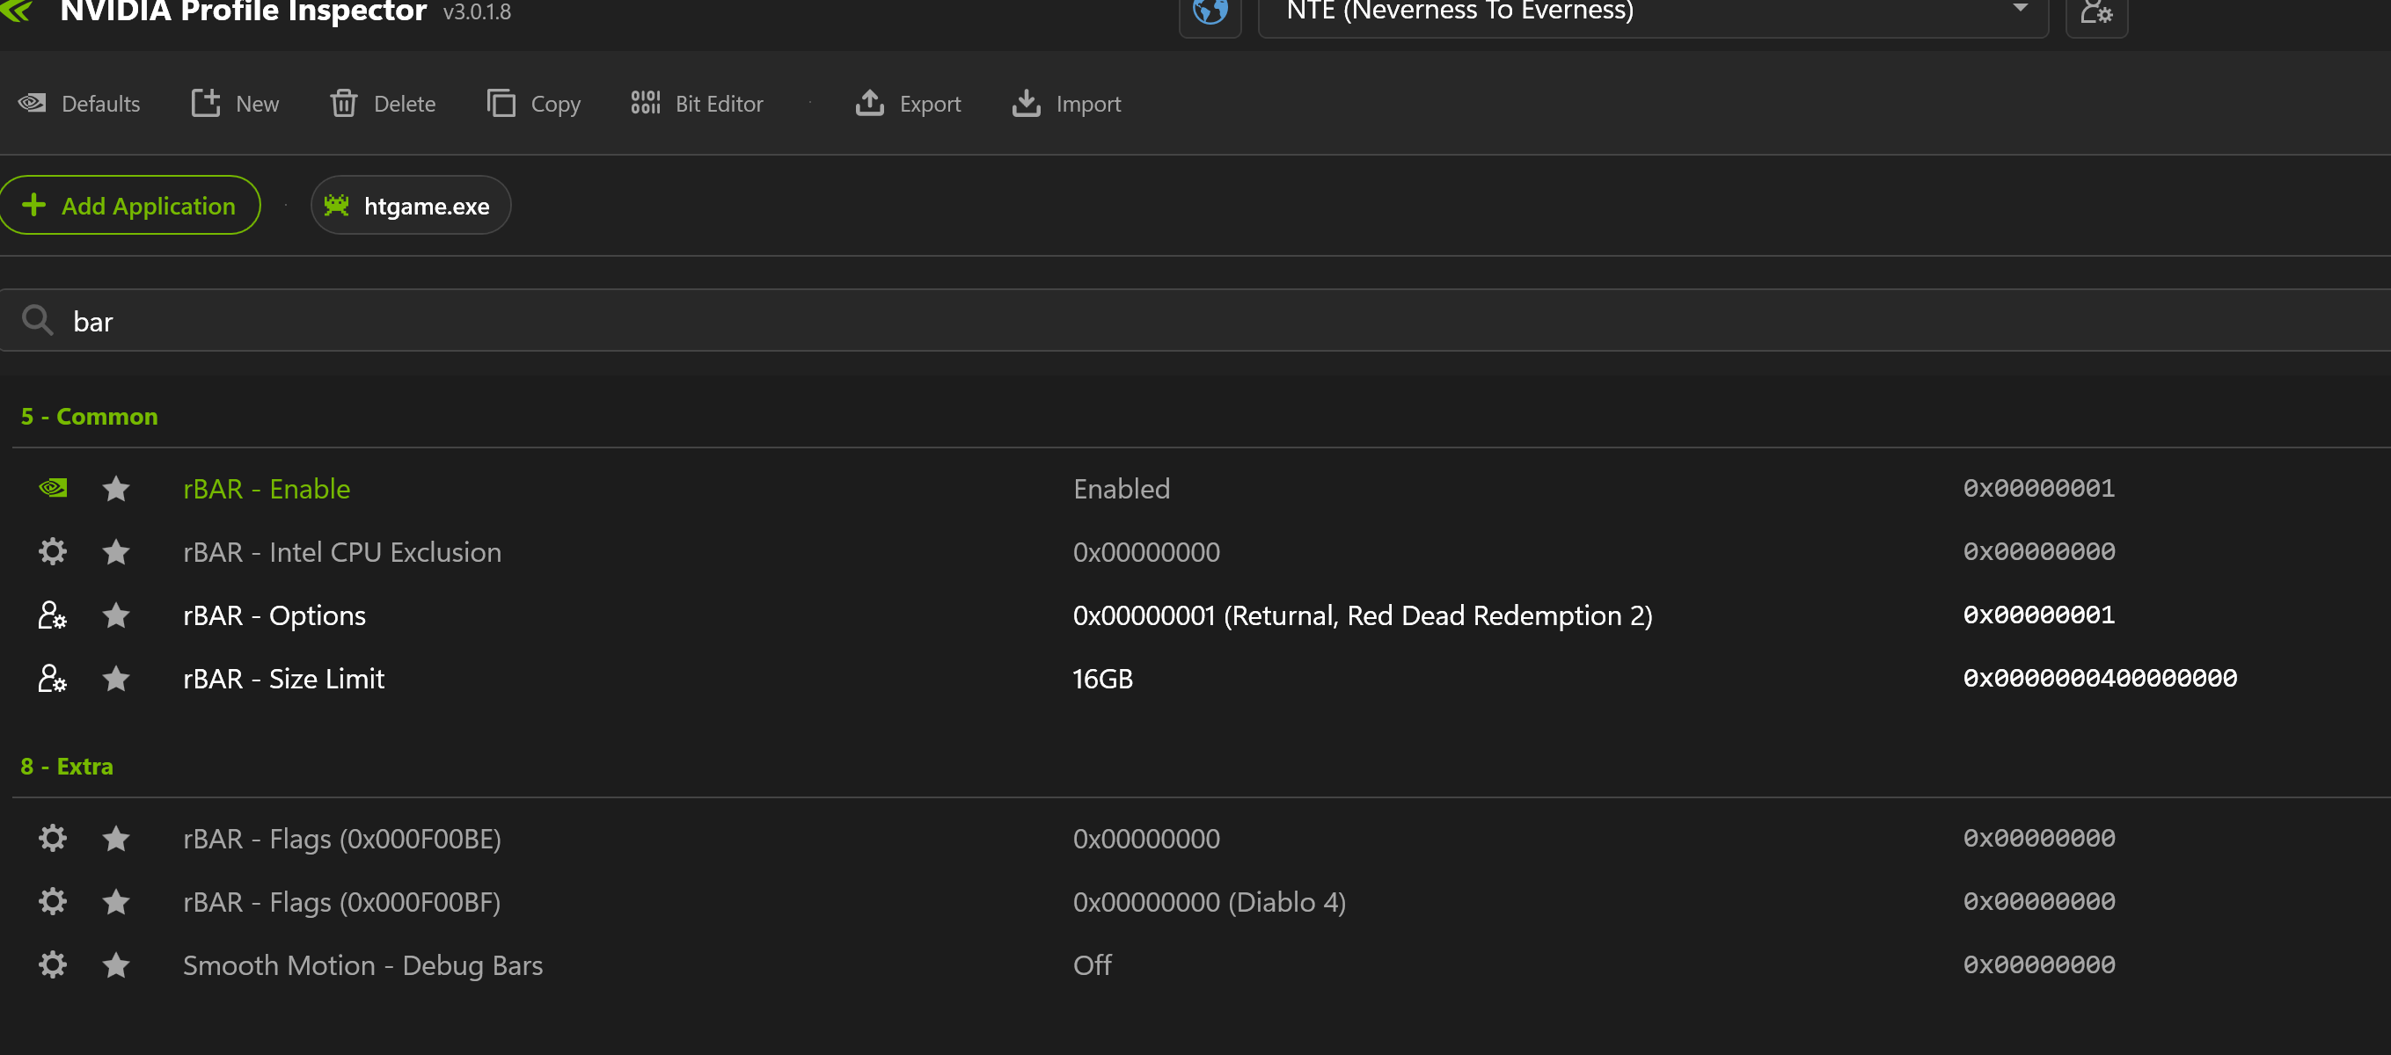Click gear icon on rBAR - Intel CPU Exclusion row
2391x1055 pixels.
coord(53,552)
